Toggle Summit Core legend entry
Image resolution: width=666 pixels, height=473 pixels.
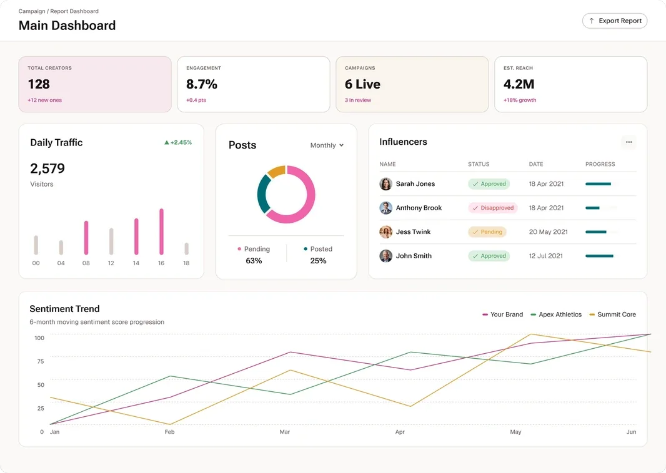click(x=612, y=315)
